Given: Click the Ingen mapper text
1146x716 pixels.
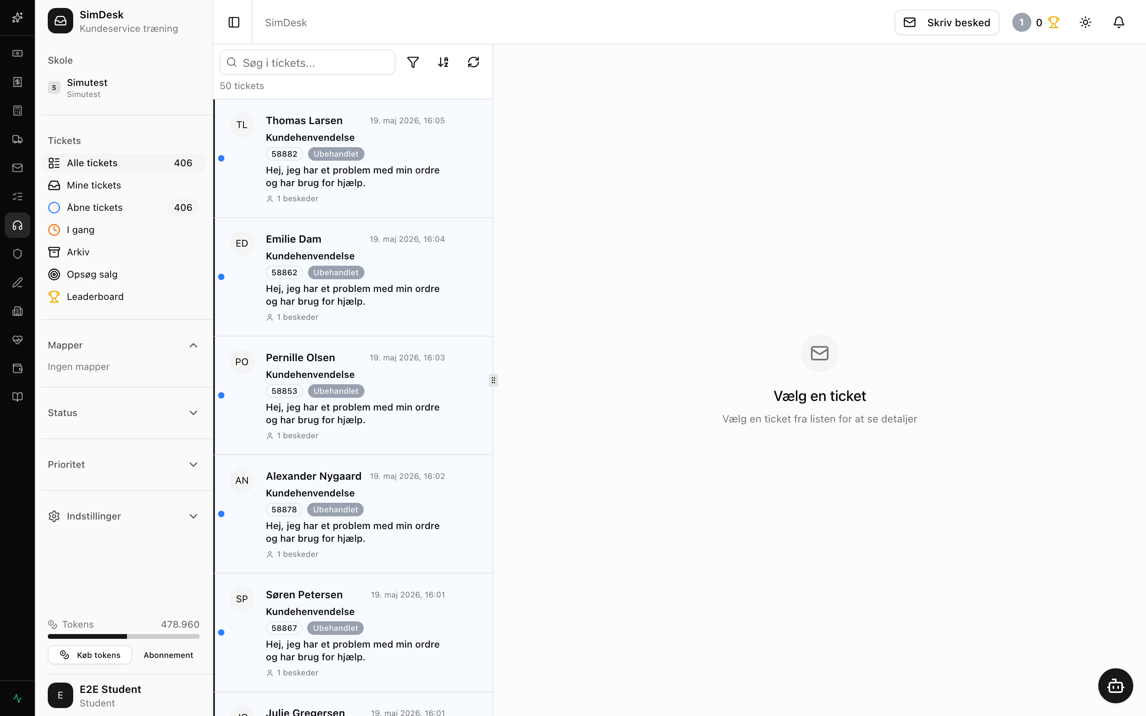Looking at the screenshot, I should (x=79, y=366).
